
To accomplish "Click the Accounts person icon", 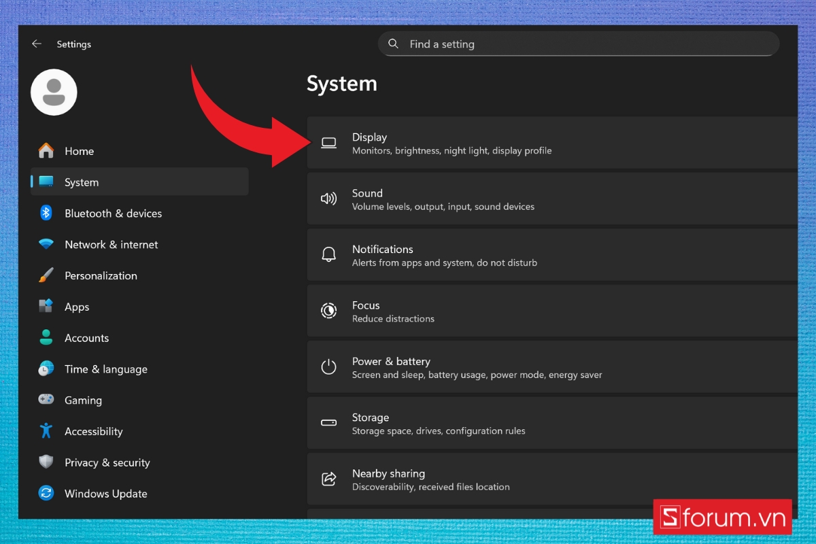I will pyautogui.click(x=46, y=337).
